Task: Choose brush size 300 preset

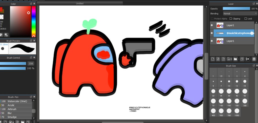Action: 245,102
